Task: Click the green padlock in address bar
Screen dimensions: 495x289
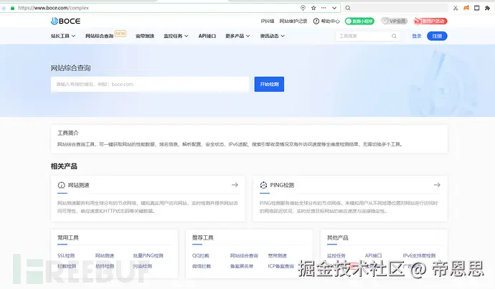Action: (x=13, y=8)
